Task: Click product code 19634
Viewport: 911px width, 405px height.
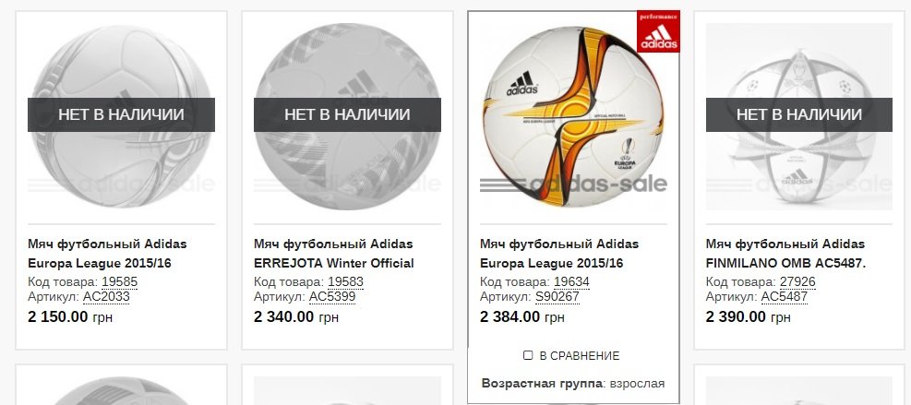Action: coord(571,282)
